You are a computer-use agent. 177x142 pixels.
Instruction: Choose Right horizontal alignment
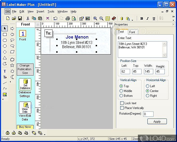point(147,96)
